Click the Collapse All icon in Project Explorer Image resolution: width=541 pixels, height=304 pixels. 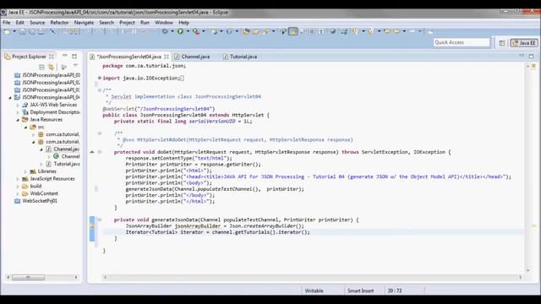click(x=41, y=67)
